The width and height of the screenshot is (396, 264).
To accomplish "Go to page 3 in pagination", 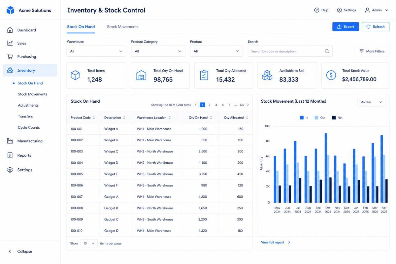I will pos(216,105).
